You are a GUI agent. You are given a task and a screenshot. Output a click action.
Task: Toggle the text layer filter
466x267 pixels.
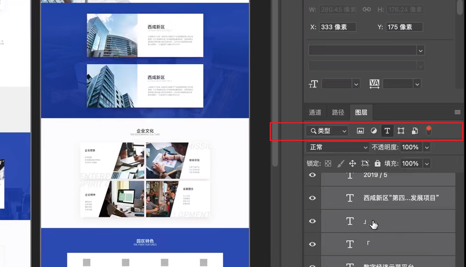(x=387, y=131)
